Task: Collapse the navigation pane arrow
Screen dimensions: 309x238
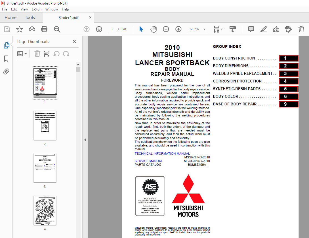Action: pos(85,140)
